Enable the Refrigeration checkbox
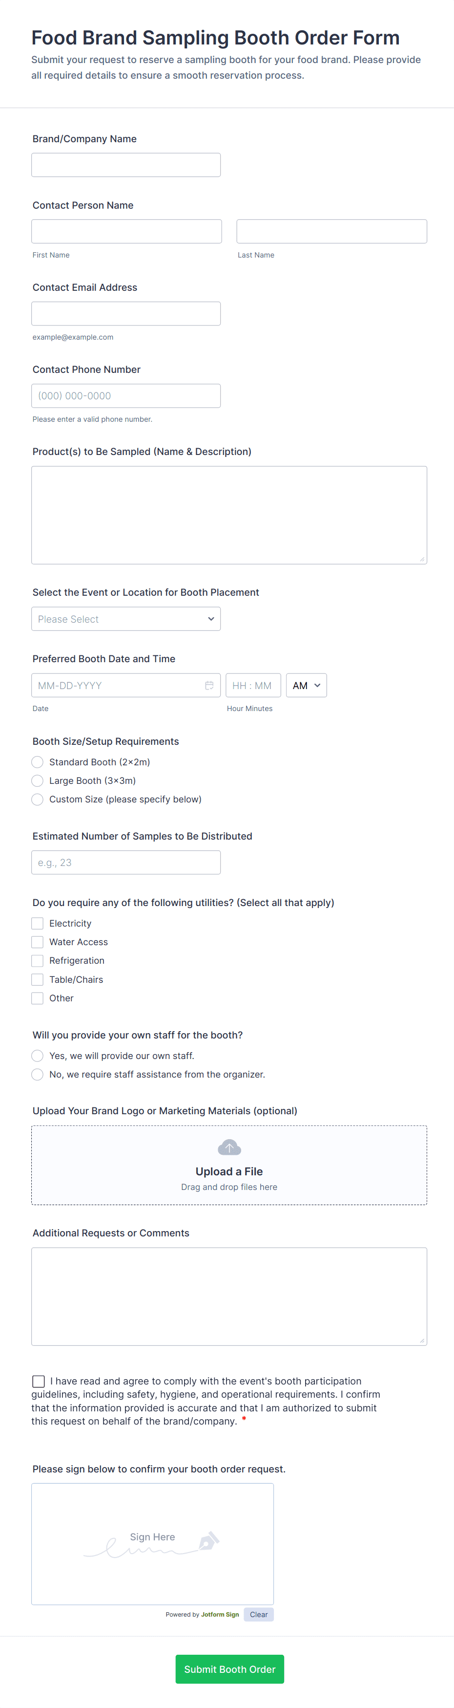The height and width of the screenshot is (1708, 454). pyautogui.click(x=38, y=961)
